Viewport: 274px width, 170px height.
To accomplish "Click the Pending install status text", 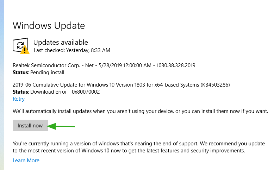I will click(47, 73).
